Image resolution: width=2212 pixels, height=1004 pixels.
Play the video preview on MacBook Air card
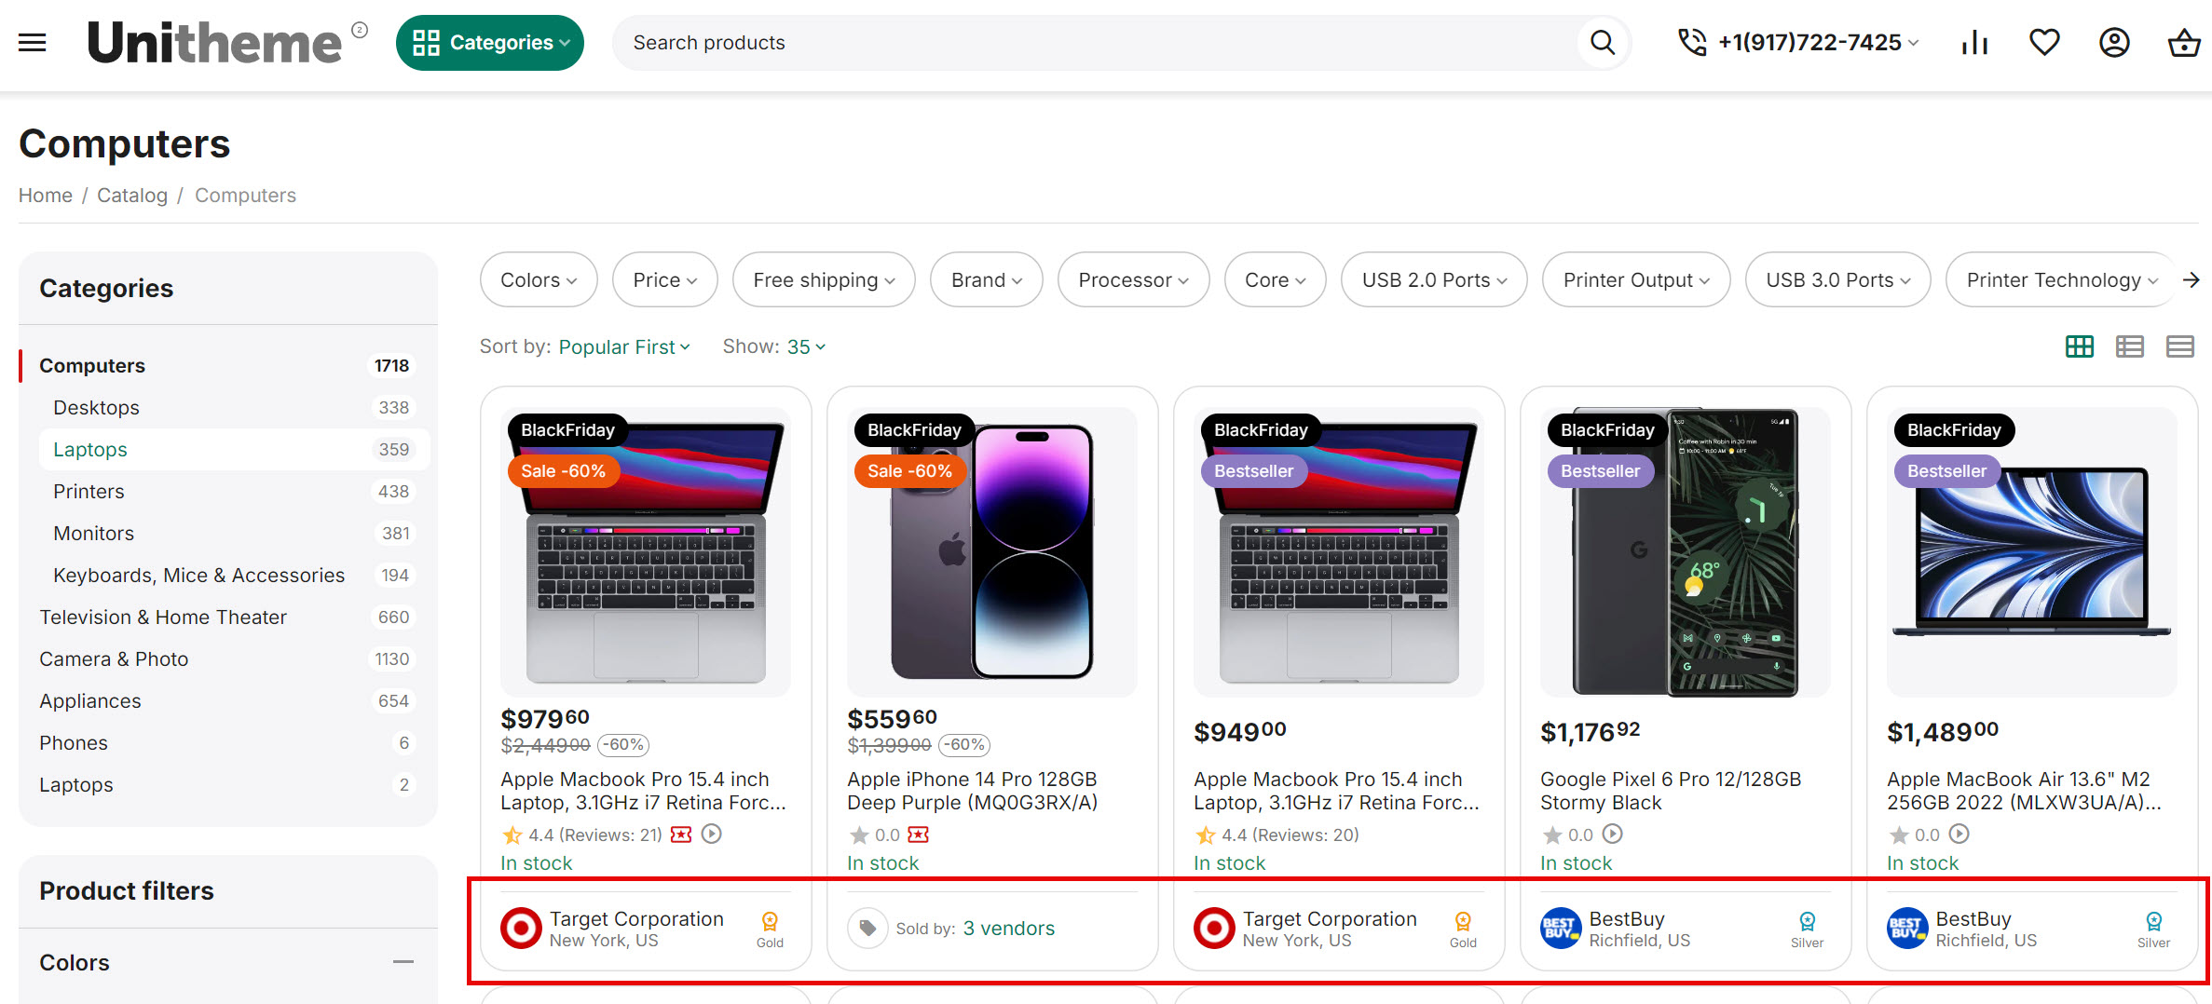tap(1960, 834)
